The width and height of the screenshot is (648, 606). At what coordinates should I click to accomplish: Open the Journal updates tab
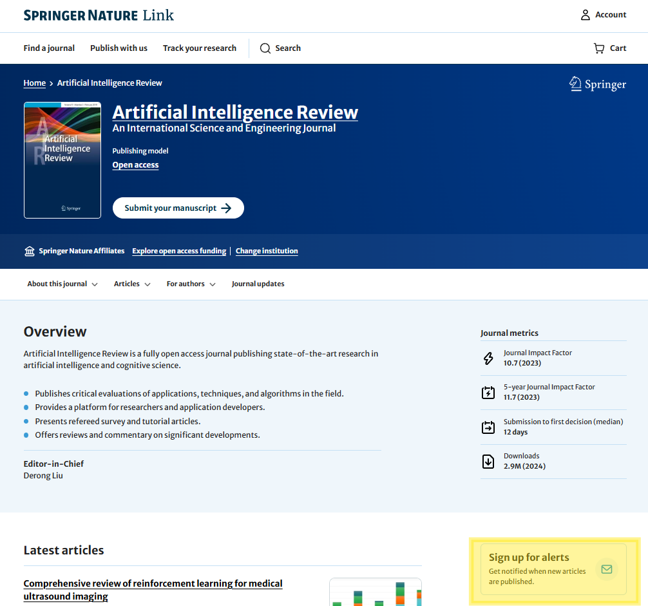(258, 284)
